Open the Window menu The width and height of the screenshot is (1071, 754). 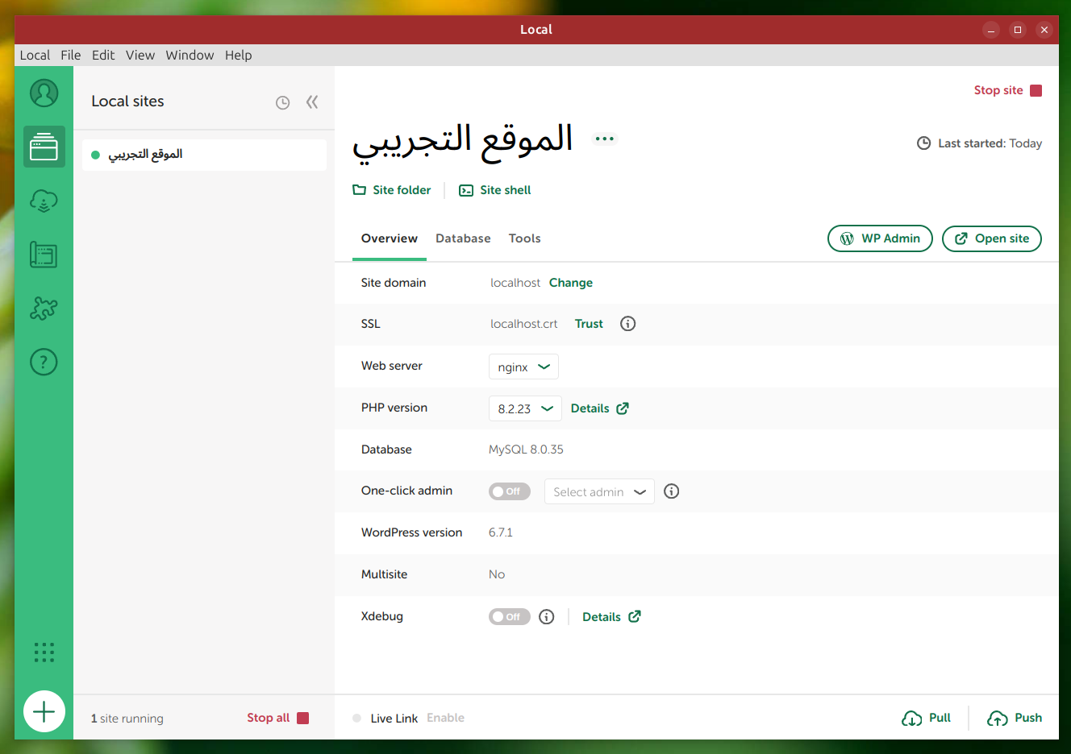[x=190, y=55]
